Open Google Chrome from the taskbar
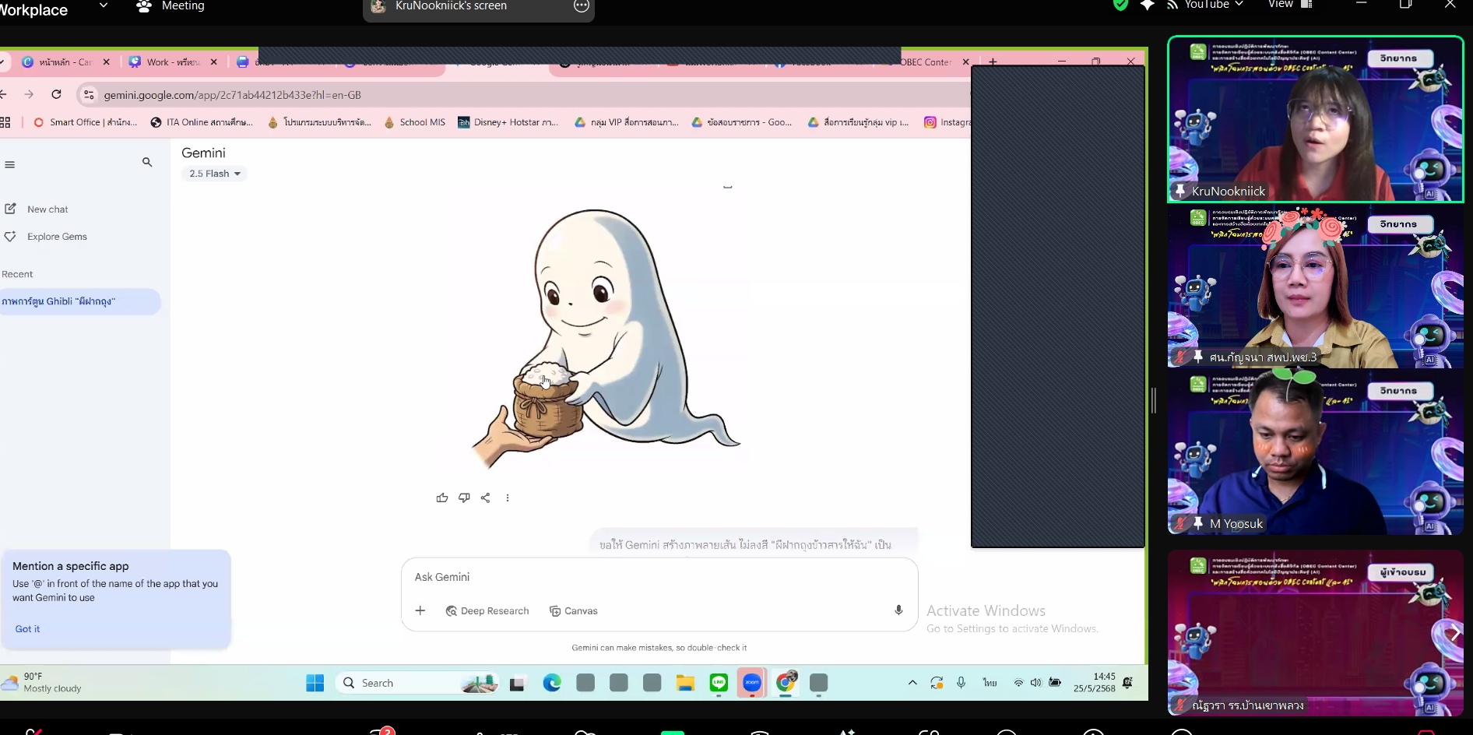This screenshot has height=735, width=1473. (x=786, y=683)
